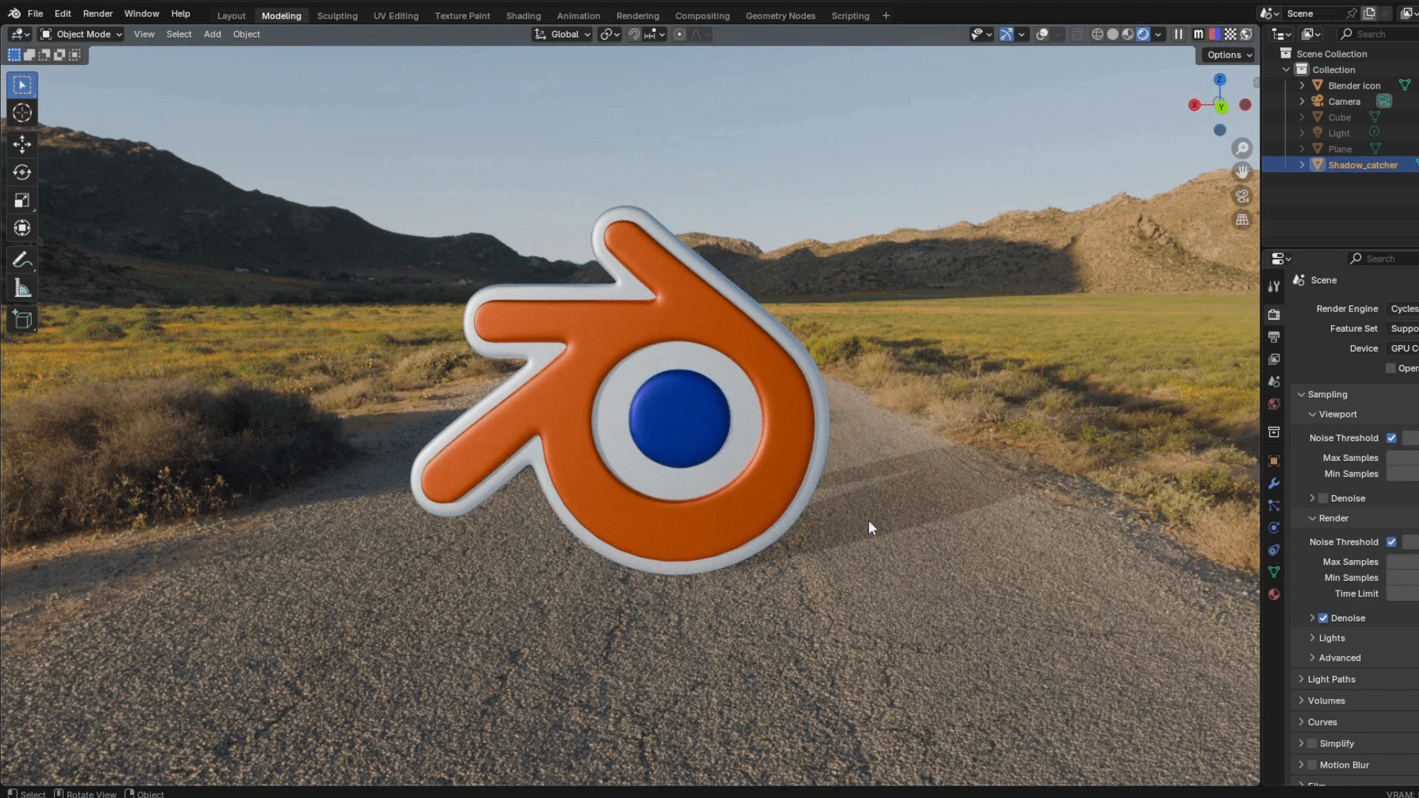Open the Object Mode dropdown
This screenshot has width=1419, height=798.
(81, 34)
